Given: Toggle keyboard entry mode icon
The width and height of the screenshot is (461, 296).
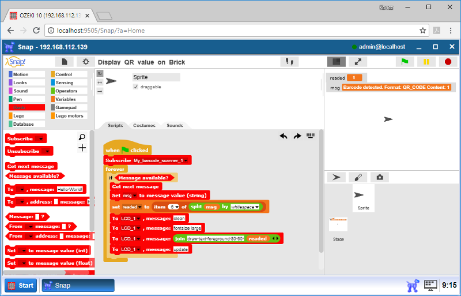Looking at the screenshot, I should coord(311,136).
